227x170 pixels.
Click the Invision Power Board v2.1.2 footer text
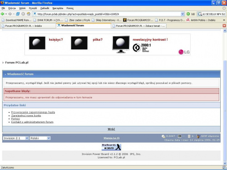111,154
